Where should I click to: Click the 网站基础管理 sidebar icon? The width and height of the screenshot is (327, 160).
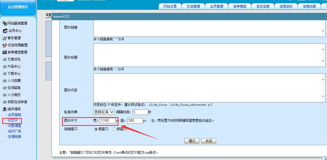pos(5,23)
